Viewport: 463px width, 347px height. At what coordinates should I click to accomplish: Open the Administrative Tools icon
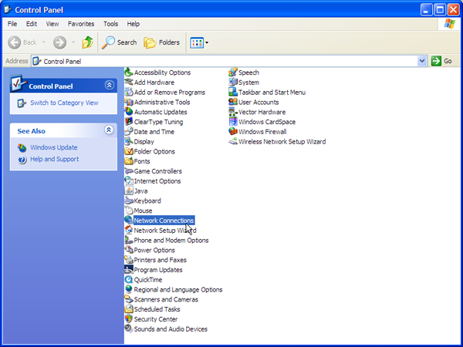pos(129,102)
